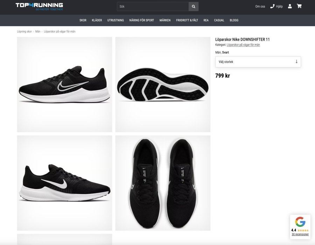
Task: Open the KLÄDER menu
Action: point(97,20)
